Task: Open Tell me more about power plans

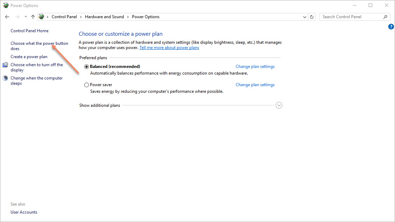Action: pyautogui.click(x=169, y=48)
